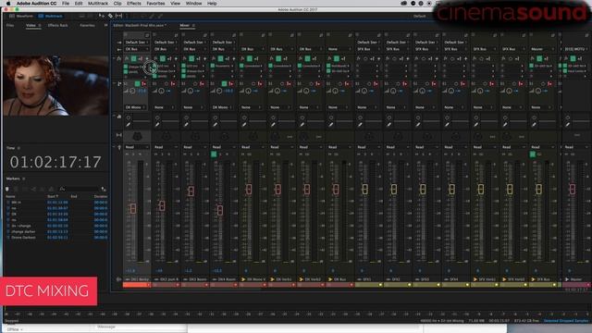The width and height of the screenshot is (592, 333).
Task: Click the video preview frame
Action: coord(55,86)
